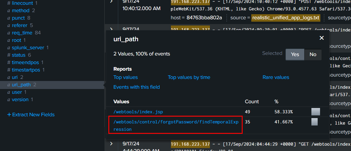This screenshot has width=351, height=151.
Task: Expand the 10:40:12 AM event row
Action: pos(111,2)
